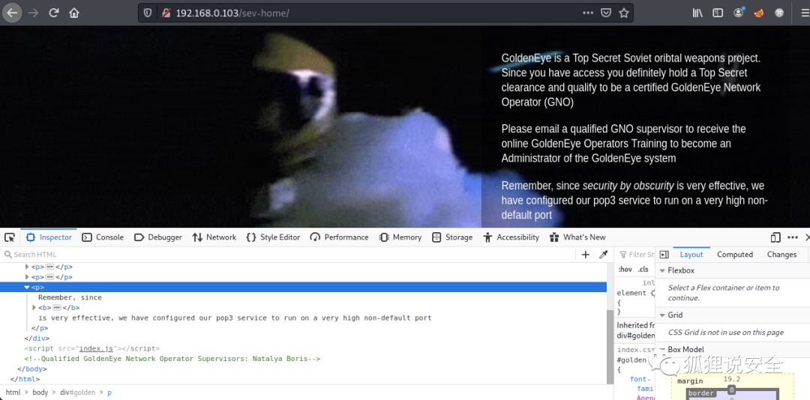Viewport: 810px width, 400px height.
Task: Select the 'Remember, since' text node
Action: pyautogui.click(x=70, y=297)
